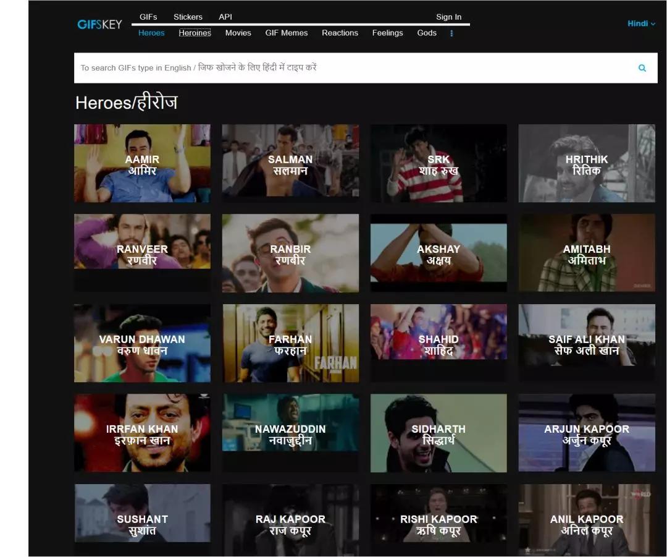Open the Salman GIF thumbnail
Image resolution: width=667 pixels, height=557 pixels.
[290, 164]
